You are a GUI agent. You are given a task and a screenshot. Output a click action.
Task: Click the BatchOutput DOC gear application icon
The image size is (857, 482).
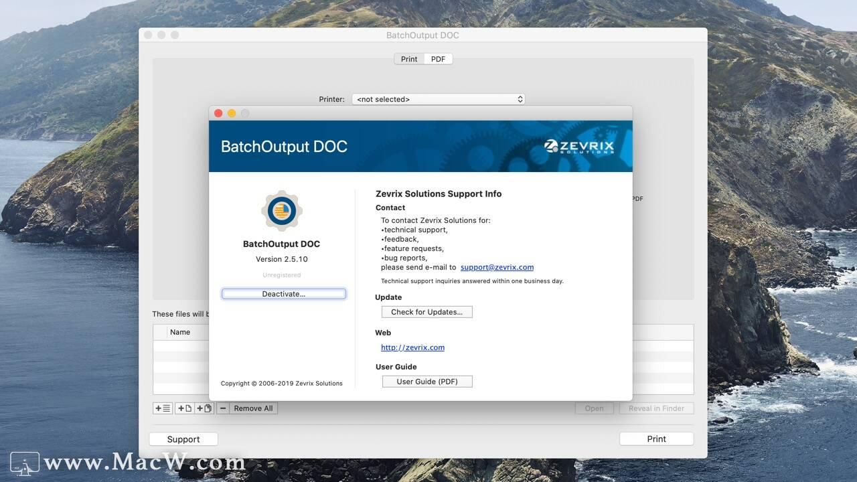point(281,211)
